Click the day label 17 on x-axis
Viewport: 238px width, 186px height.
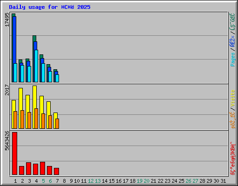[126, 181]
